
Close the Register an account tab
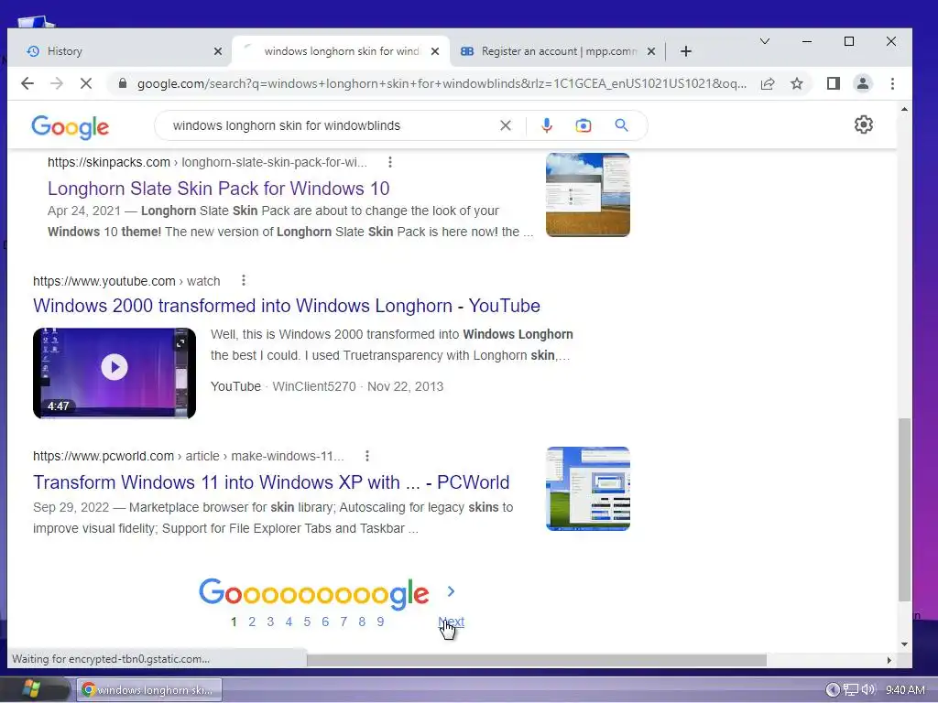(651, 51)
